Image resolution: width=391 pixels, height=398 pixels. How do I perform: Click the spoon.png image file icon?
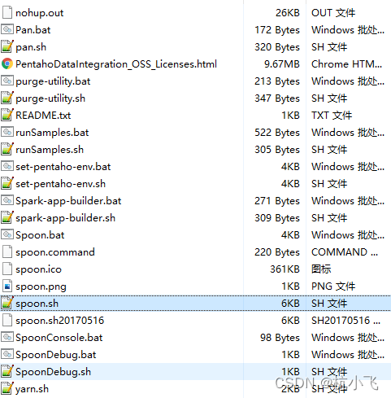(x=7, y=286)
